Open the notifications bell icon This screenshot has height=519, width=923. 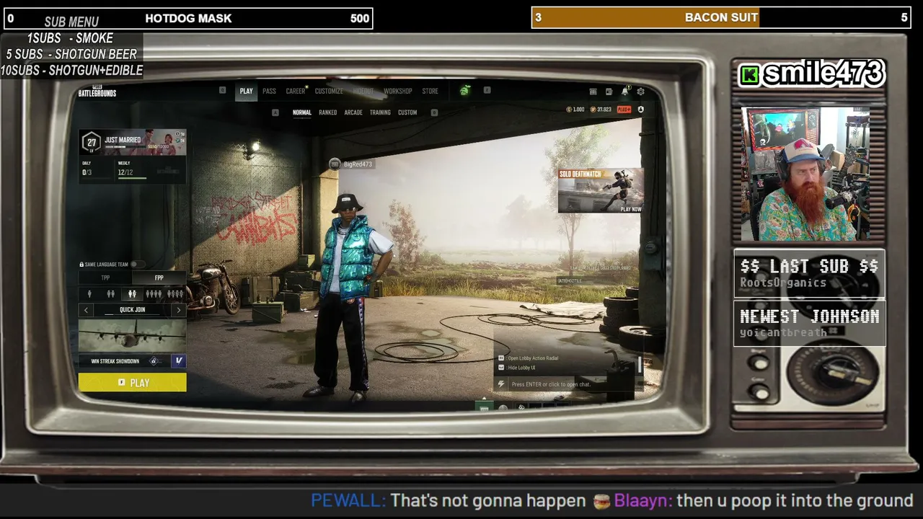point(624,92)
